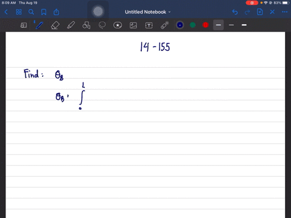Select the thick white stroke thickness
291x218 pixels.
click(x=244, y=25)
